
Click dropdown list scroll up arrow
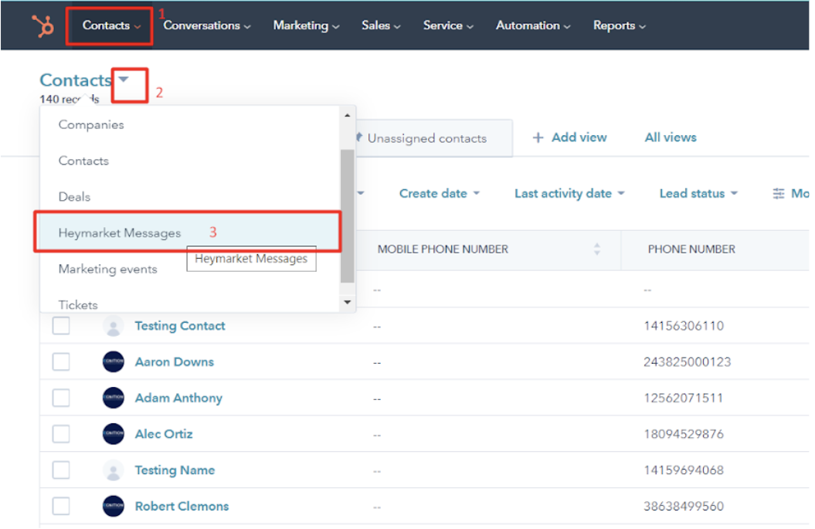coord(347,115)
